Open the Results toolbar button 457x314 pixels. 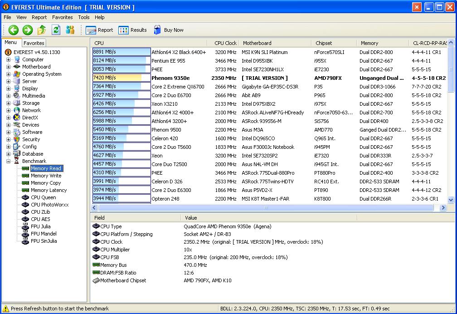(133, 30)
